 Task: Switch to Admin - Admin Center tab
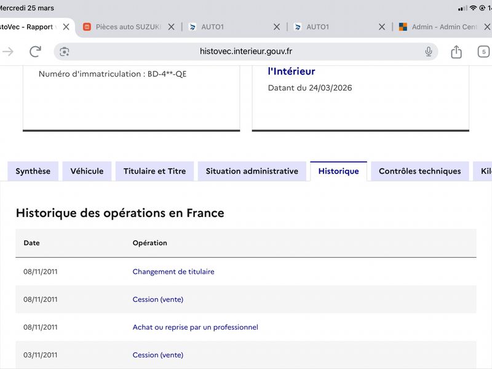(x=439, y=27)
